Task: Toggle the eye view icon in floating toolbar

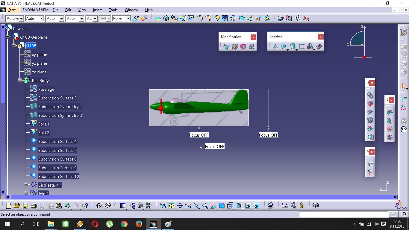Action: coord(370,164)
